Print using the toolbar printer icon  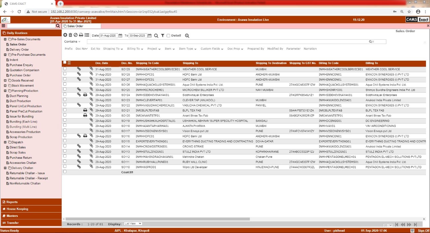pos(81,35)
